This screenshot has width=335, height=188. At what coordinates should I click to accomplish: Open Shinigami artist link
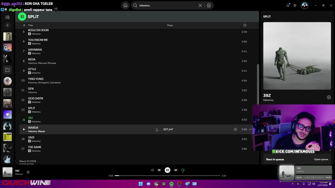click(43, 83)
